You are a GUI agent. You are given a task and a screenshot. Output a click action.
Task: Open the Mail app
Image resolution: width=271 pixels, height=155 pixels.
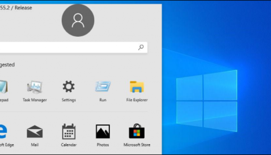(35, 136)
